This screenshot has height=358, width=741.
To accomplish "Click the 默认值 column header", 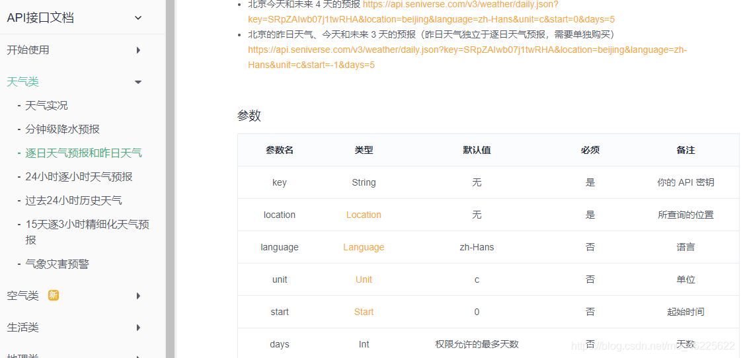I will [x=477, y=150].
